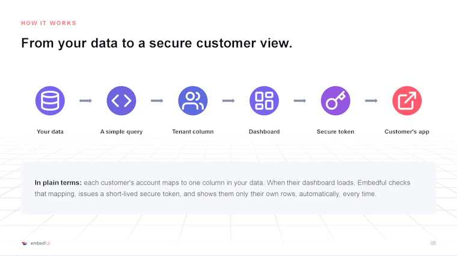Screen dimensions: 457x256
Task: Open the red external link icon
Action: (x=407, y=101)
